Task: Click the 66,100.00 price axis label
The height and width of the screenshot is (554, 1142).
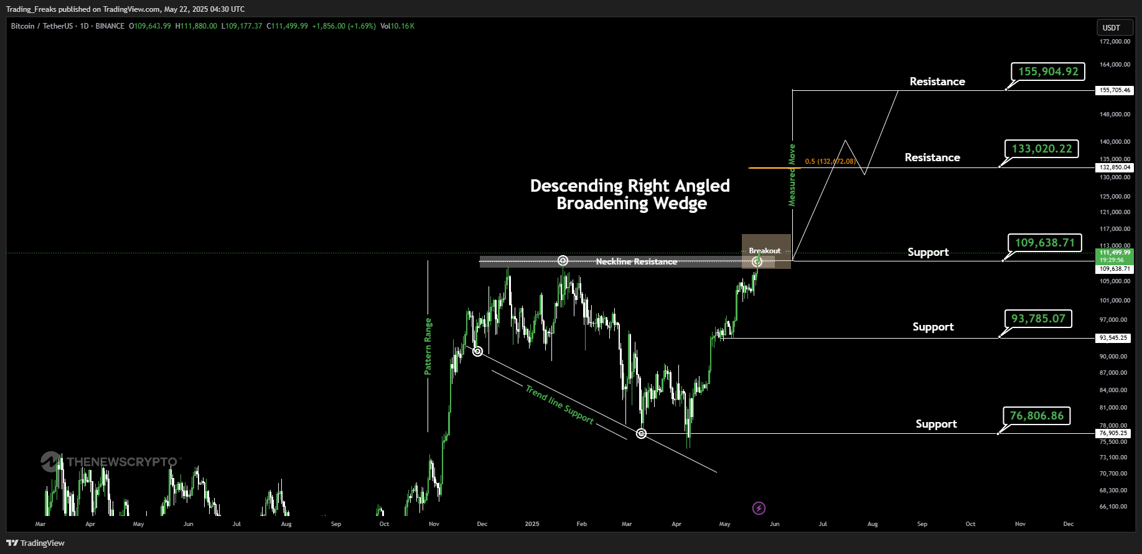Action: coord(1115,507)
